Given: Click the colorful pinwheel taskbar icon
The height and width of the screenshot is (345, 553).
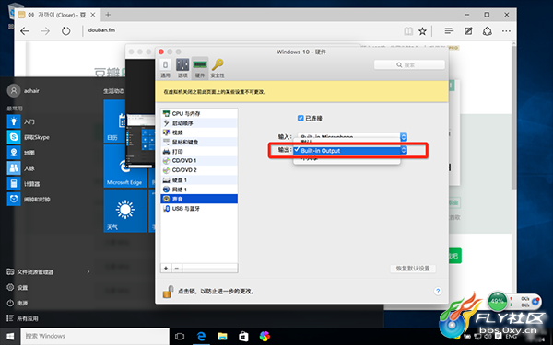Looking at the screenshot, I should tap(265, 336).
